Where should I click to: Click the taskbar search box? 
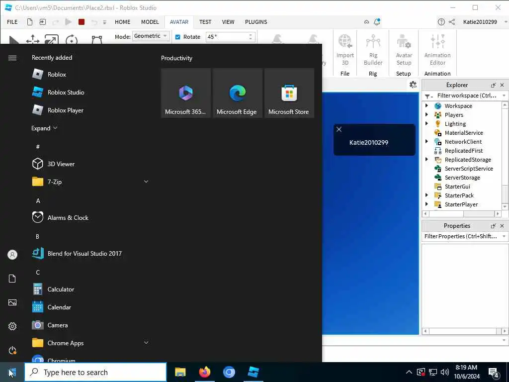click(x=95, y=372)
